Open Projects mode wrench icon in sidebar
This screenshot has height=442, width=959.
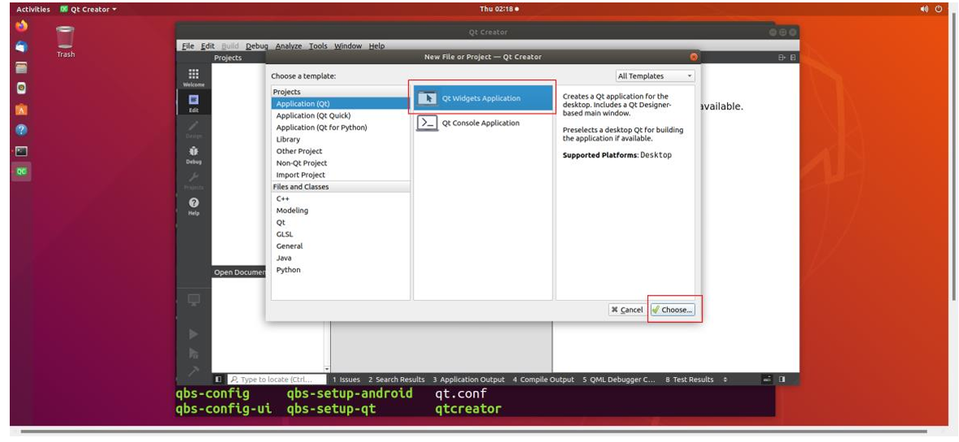point(193,180)
